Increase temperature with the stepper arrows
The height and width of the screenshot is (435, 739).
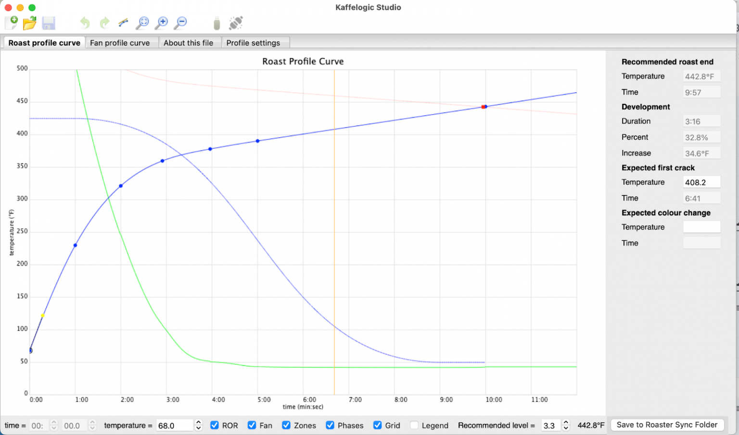click(x=198, y=423)
